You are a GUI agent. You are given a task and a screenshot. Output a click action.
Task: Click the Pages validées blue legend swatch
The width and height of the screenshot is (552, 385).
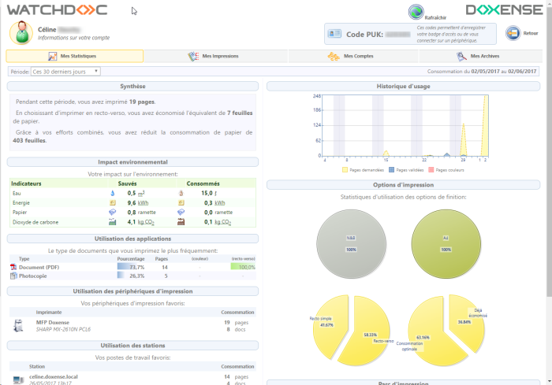391,169
